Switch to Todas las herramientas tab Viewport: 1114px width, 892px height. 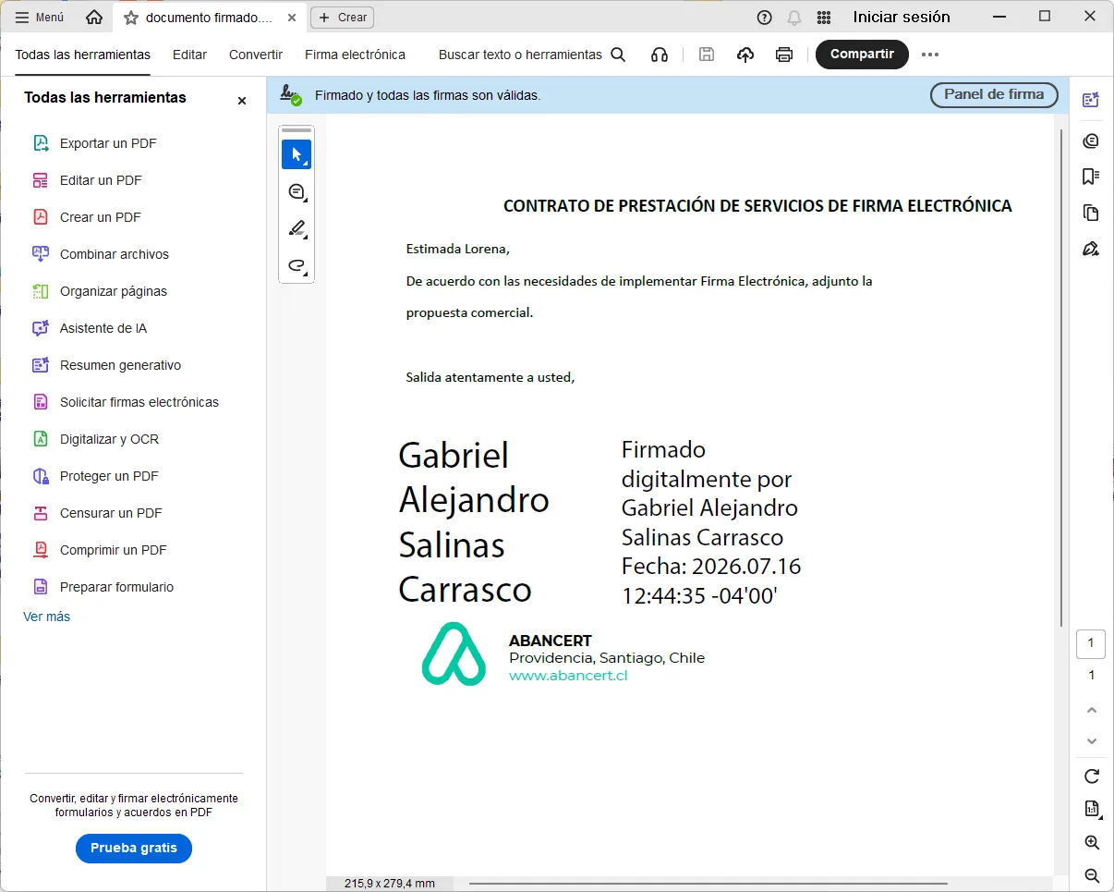(x=82, y=55)
